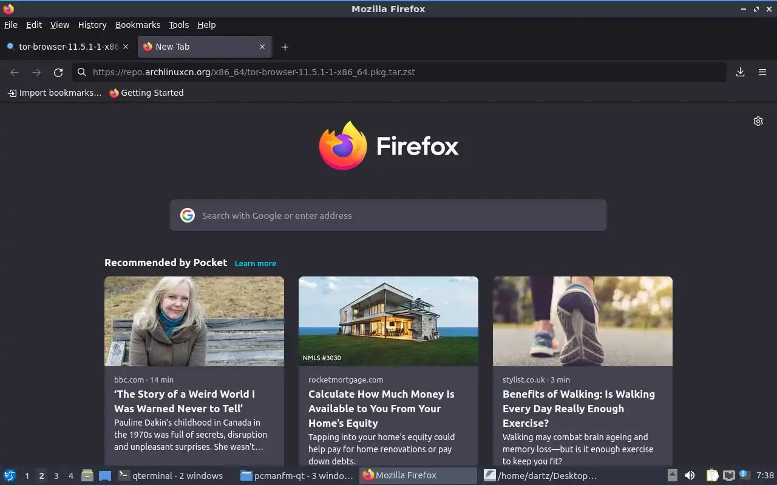Click the show desktop icon
Image resolution: width=777 pixels, height=485 pixels.
coord(105,475)
